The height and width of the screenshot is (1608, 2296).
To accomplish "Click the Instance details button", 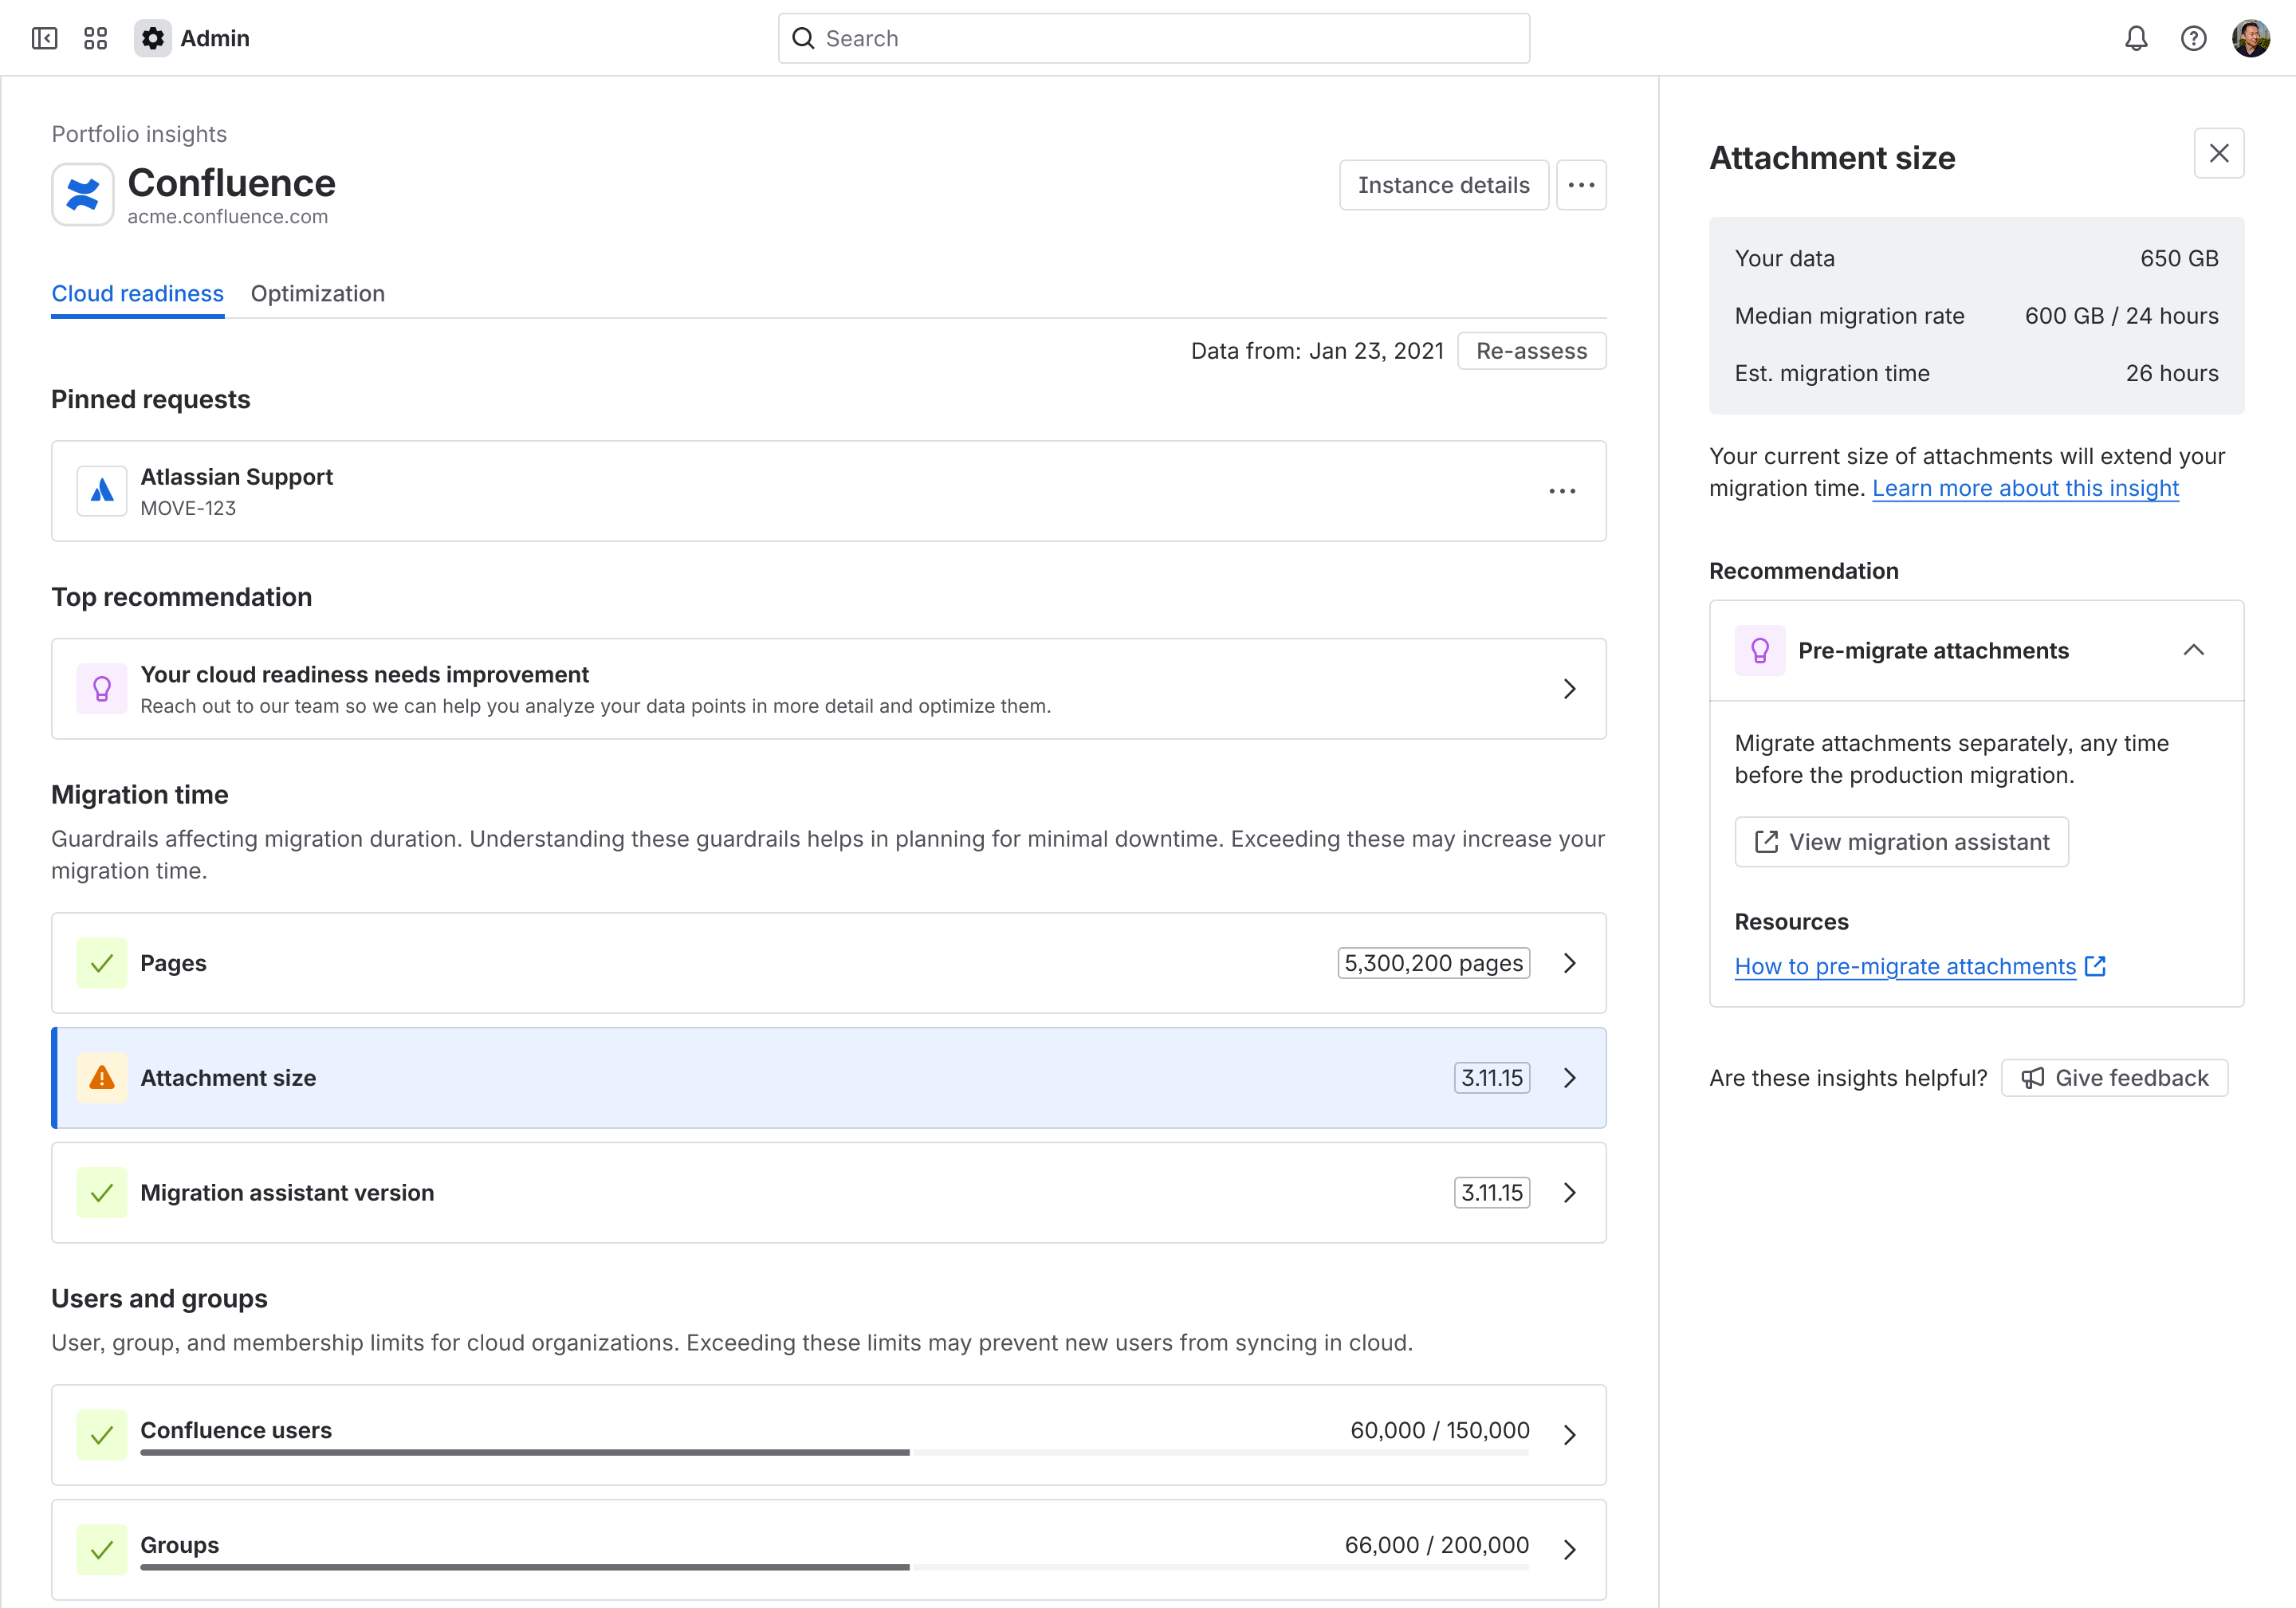I will 1444,185.
